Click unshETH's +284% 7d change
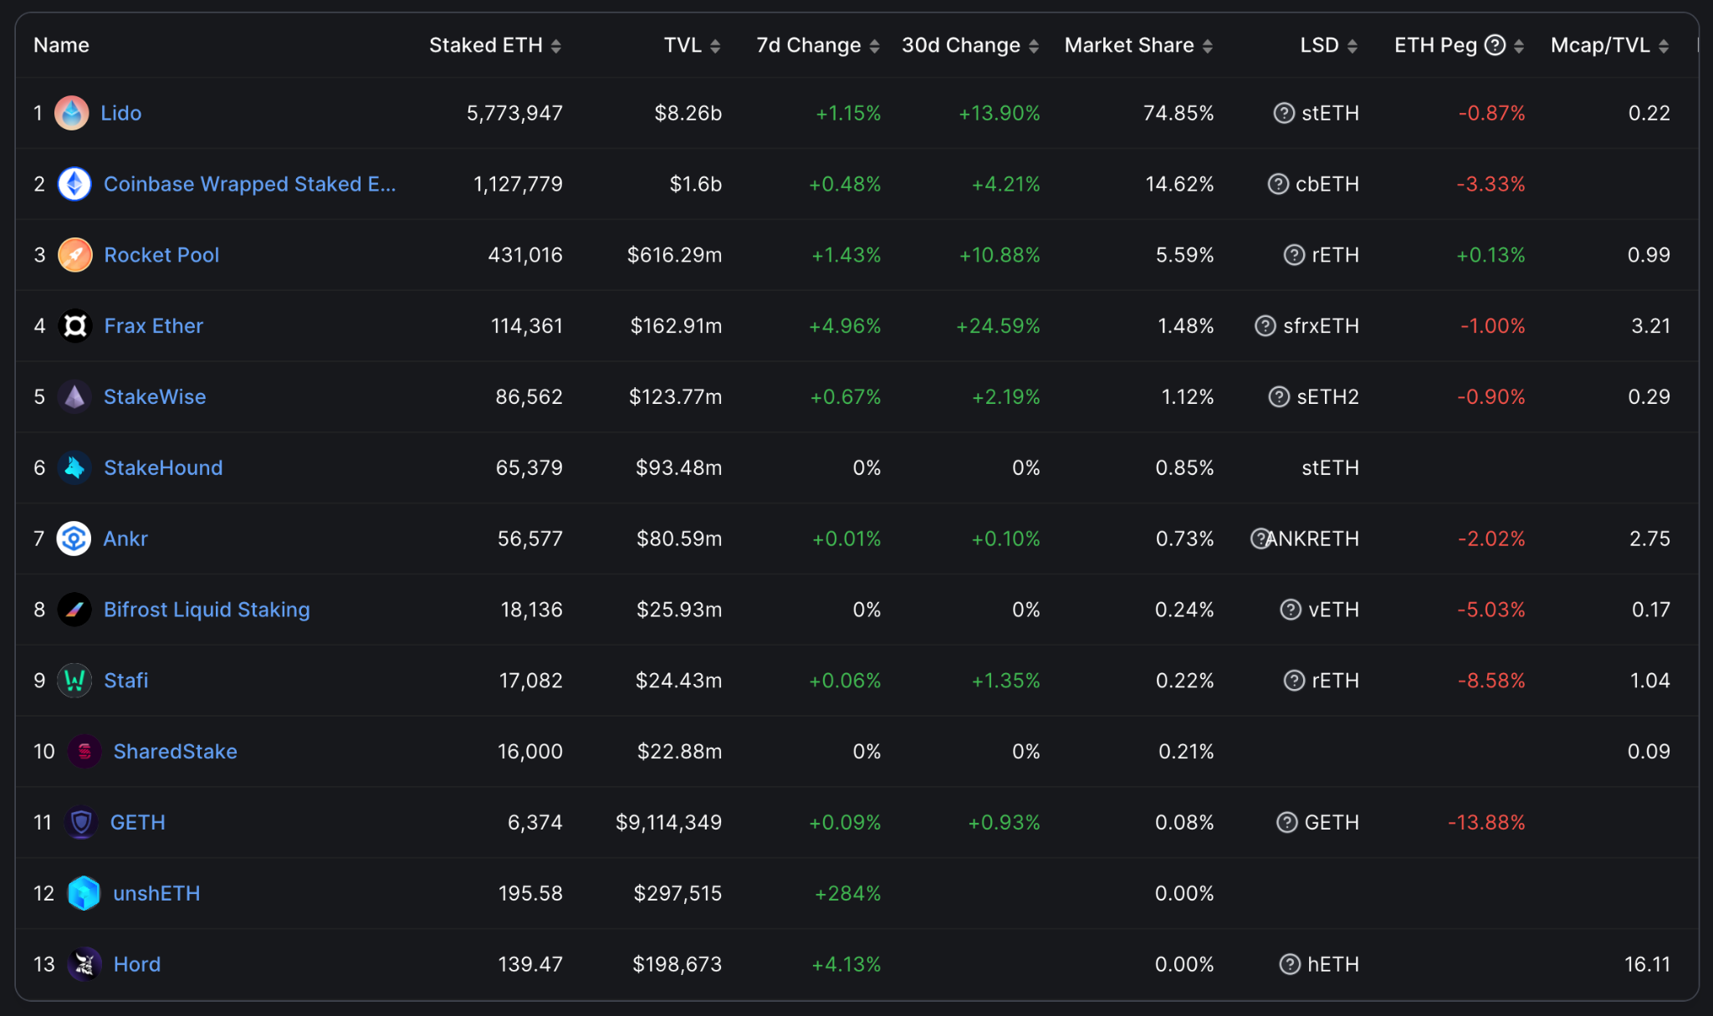 [x=847, y=894]
